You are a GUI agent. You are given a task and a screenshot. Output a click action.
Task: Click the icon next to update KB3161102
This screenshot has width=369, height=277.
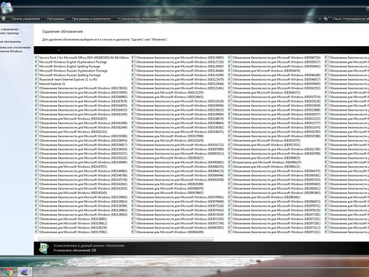tap(37, 132)
